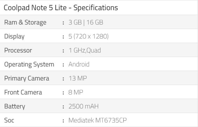Click the 8 MP front camera value
The width and height of the screenshot is (198, 127).
click(x=76, y=92)
